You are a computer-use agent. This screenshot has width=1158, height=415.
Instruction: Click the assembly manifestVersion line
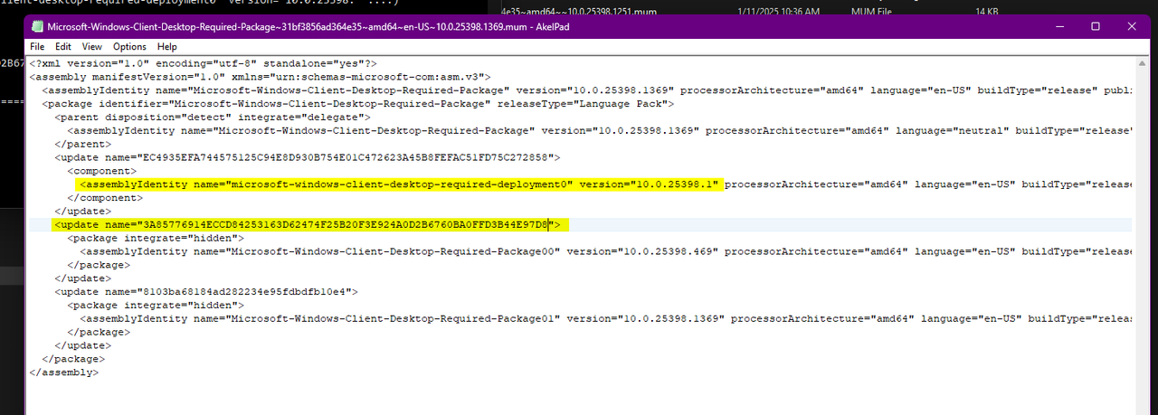pyautogui.click(x=261, y=77)
